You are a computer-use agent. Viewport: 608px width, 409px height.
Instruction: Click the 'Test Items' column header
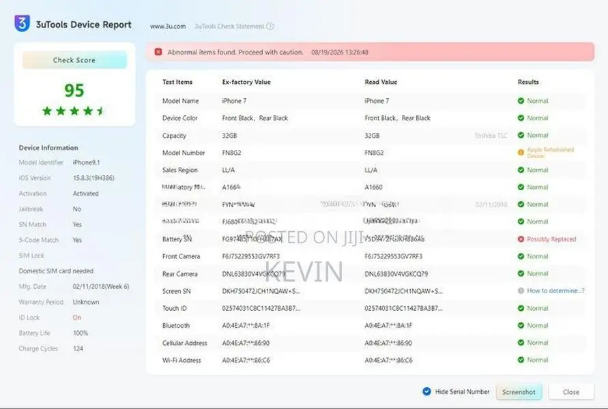pyautogui.click(x=177, y=82)
